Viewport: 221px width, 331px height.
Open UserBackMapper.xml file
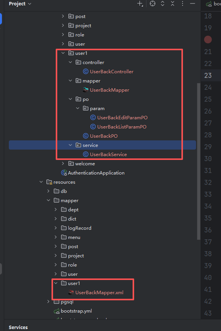pyautogui.click(x=99, y=293)
